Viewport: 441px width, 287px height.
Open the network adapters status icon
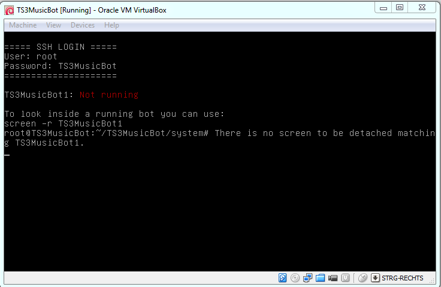(307, 278)
